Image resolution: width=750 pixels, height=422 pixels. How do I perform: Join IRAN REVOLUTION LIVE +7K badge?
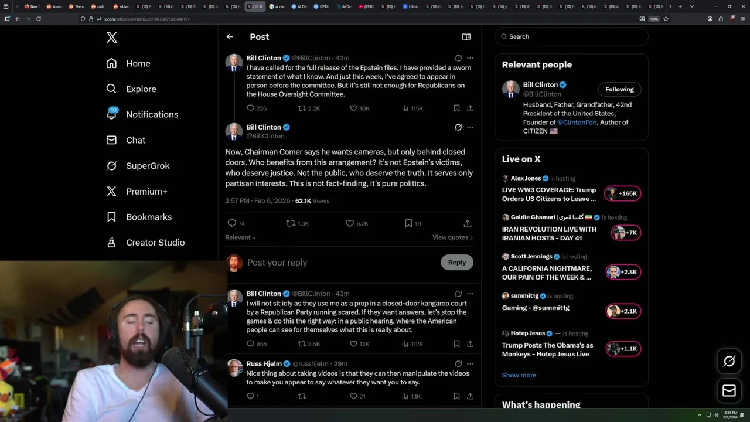pyautogui.click(x=626, y=233)
